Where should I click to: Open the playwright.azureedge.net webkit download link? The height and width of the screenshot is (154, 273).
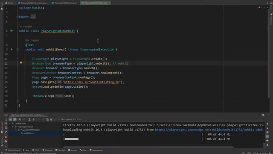pos(209,130)
